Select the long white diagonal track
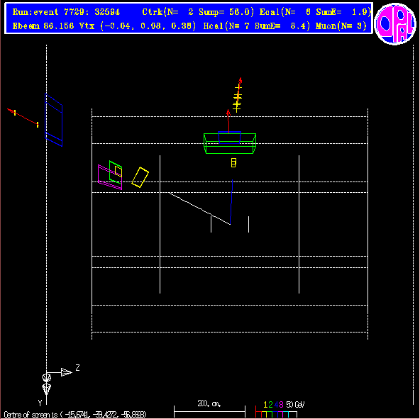420x419 pixels. (x=199, y=208)
